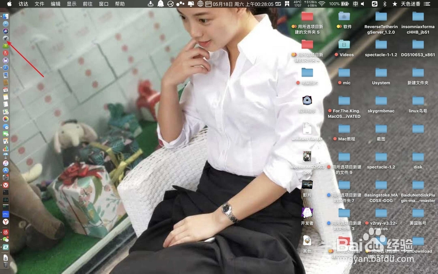Select the mic folder on desktop

[344, 76]
